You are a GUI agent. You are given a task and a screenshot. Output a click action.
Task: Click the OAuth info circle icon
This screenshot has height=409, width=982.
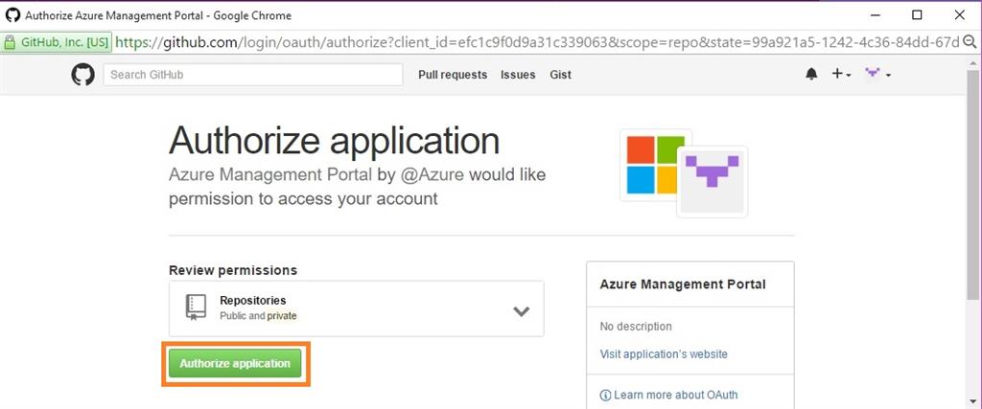[x=605, y=395]
